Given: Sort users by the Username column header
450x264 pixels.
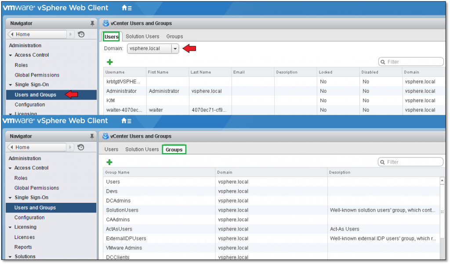Looking at the screenshot, I should 125,72.
